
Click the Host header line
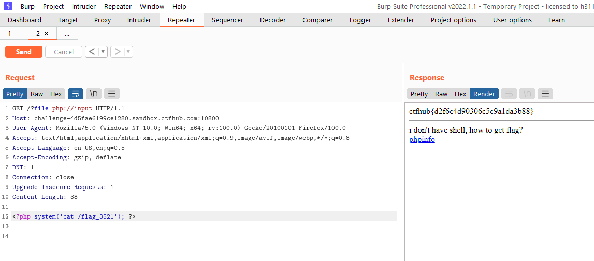point(115,118)
